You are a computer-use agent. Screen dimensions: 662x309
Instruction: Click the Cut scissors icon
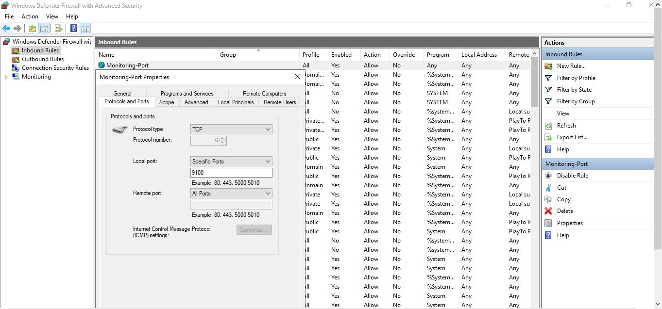[548, 188]
